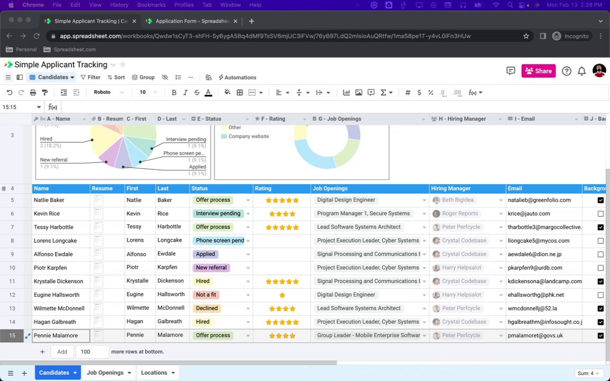Open the Bookmarks menu
Screen dimensions: 610x381
[x=151, y=5]
